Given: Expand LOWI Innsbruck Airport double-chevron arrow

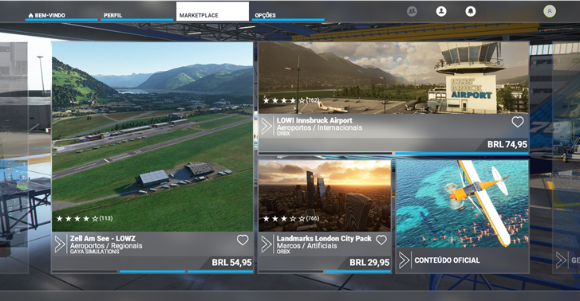Looking at the screenshot, I should click(x=266, y=126).
